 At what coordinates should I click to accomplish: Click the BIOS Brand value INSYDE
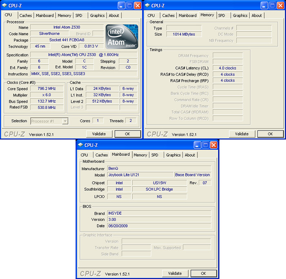tap(159, 213)
